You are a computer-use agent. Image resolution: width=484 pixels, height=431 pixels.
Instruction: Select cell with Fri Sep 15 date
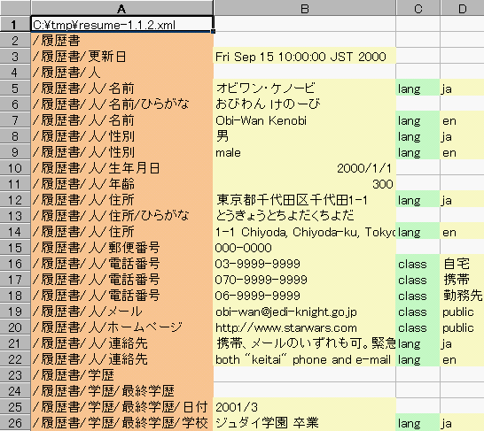pos(304,57)
